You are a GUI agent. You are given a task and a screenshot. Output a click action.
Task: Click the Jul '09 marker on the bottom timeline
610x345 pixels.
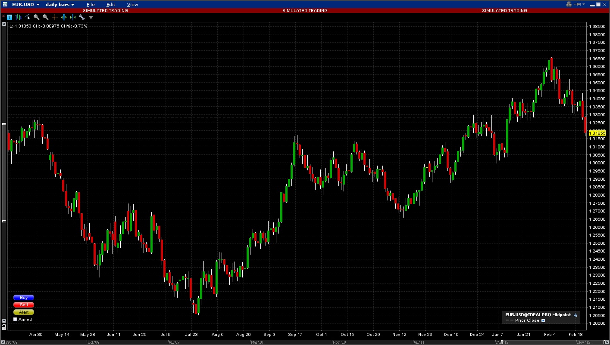[173, 342]
